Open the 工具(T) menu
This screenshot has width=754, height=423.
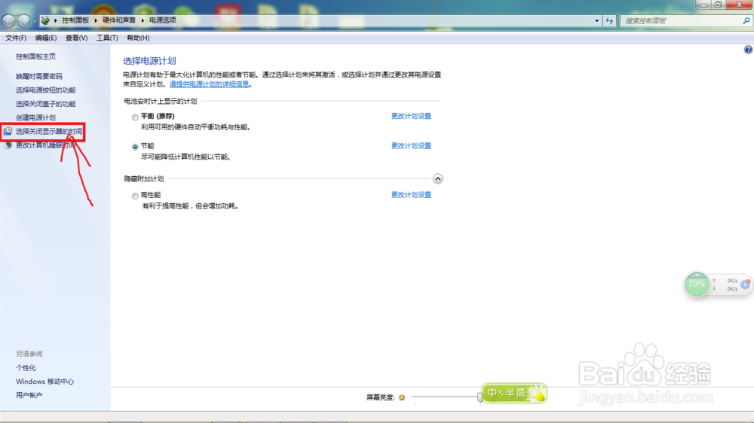(107, 38)
